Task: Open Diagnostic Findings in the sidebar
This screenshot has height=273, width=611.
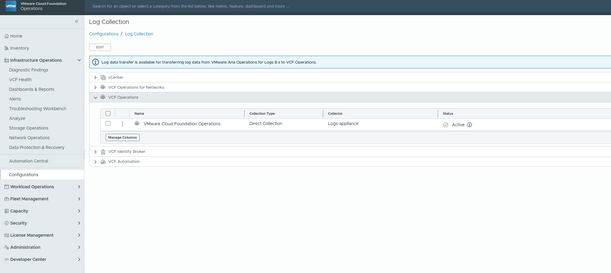Action: pyautogui.click(x=28, y=70)
